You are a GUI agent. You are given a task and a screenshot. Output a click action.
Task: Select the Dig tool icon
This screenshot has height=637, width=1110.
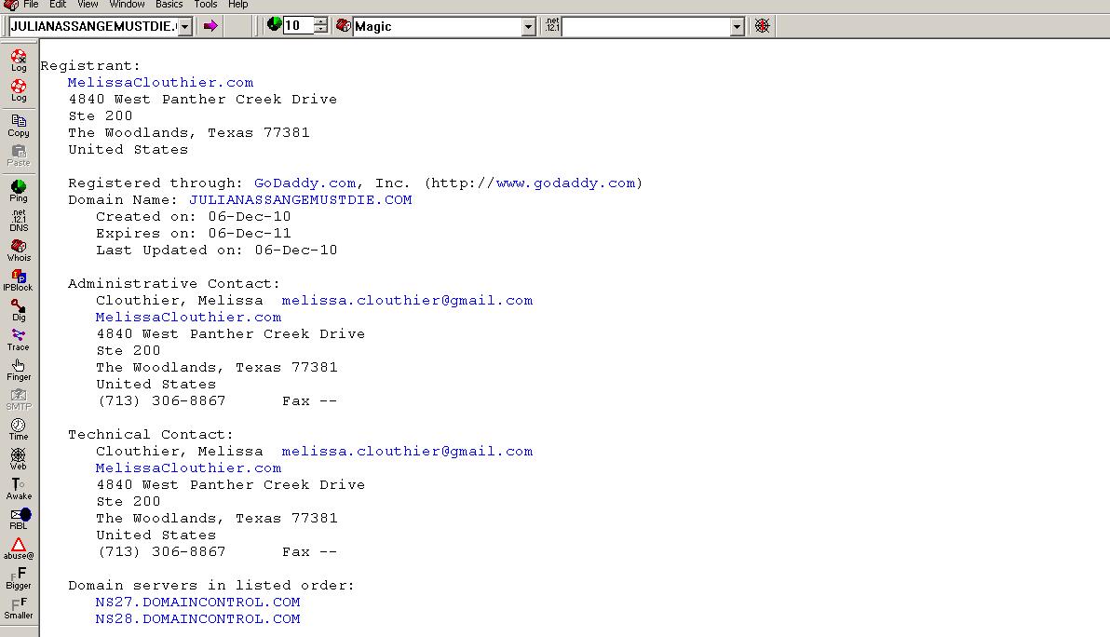(x=19, y=309)
